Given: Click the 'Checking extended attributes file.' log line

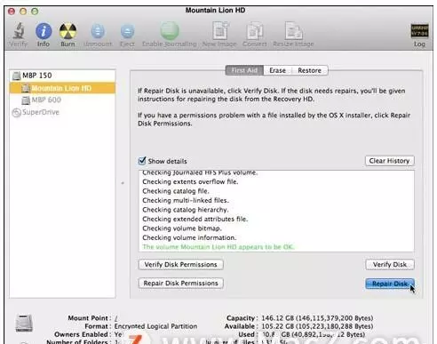Looking at the screenshot, I should (195, 219).
